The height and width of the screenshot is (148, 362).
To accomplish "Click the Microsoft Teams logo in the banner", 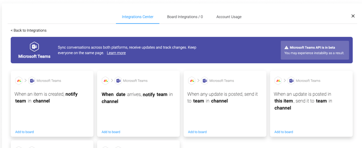I will tap(34, 47).
